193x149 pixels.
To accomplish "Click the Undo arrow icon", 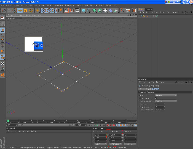I will 4,10.
